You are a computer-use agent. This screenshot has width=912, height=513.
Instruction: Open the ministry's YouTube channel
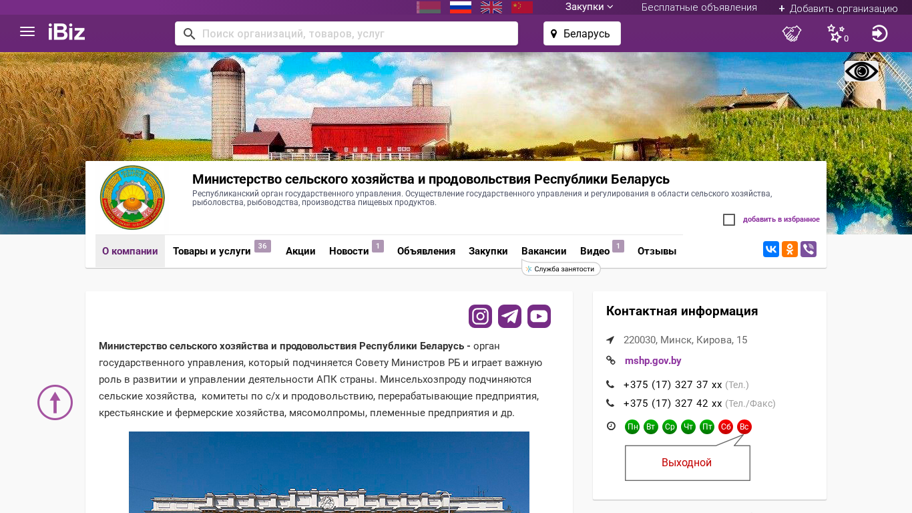[x=539, y=316]
